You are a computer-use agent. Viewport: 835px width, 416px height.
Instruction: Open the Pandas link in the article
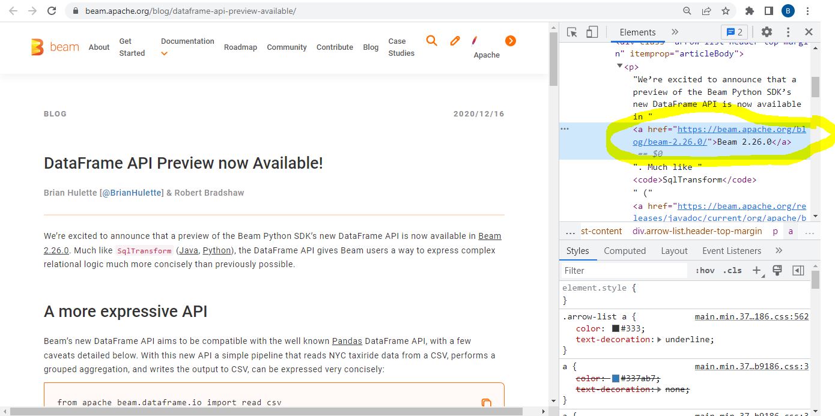[347, 341]
